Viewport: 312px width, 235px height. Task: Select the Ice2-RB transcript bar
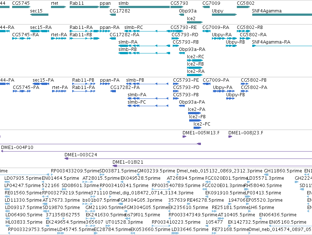pyautogui.click(x=195, y=68)
